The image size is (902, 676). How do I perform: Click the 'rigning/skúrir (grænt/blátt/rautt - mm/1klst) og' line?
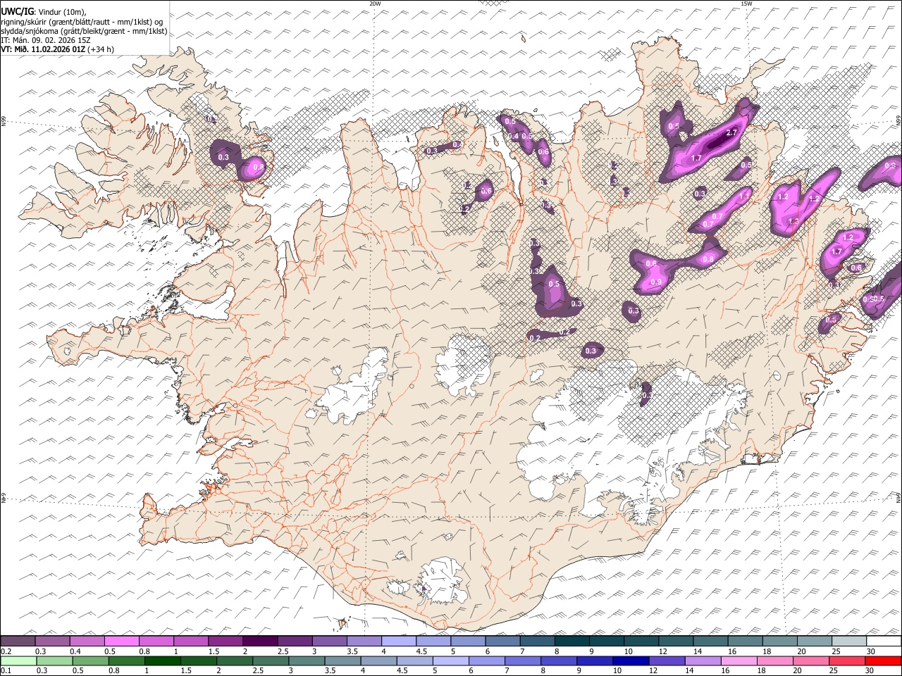(82, 22)
